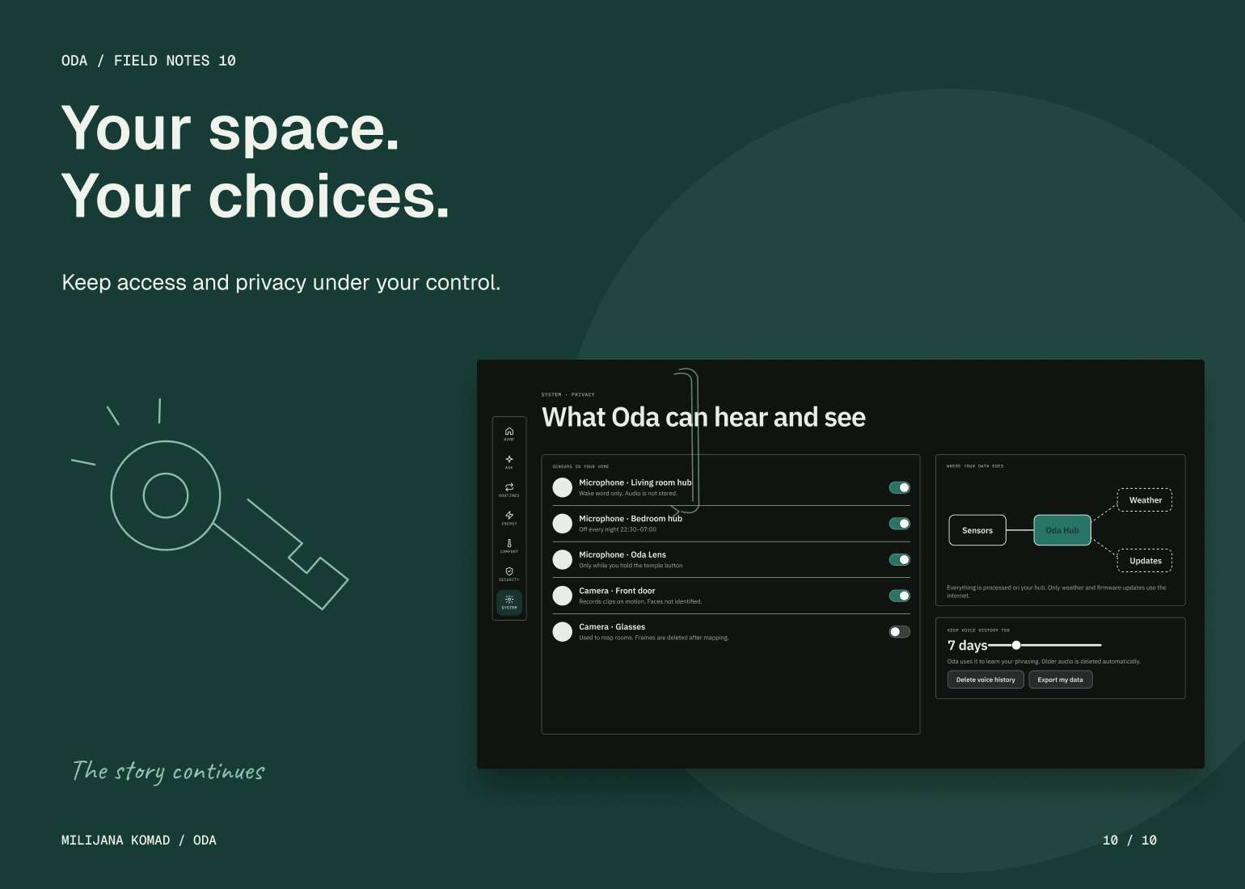Click Delete voice history button

[x=985, y=680]
